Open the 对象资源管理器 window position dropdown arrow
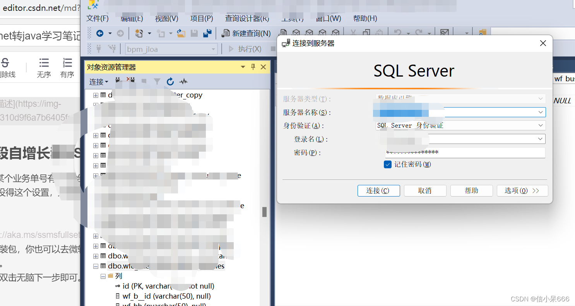575x306 pixels. click(x=243, y=67)
